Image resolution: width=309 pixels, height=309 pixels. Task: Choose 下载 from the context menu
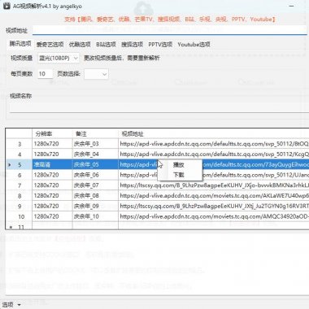pyautogui.click(x=179, y=175)
